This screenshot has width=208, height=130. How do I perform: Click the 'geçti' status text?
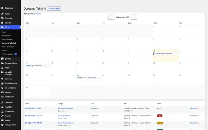coord(159,109)
